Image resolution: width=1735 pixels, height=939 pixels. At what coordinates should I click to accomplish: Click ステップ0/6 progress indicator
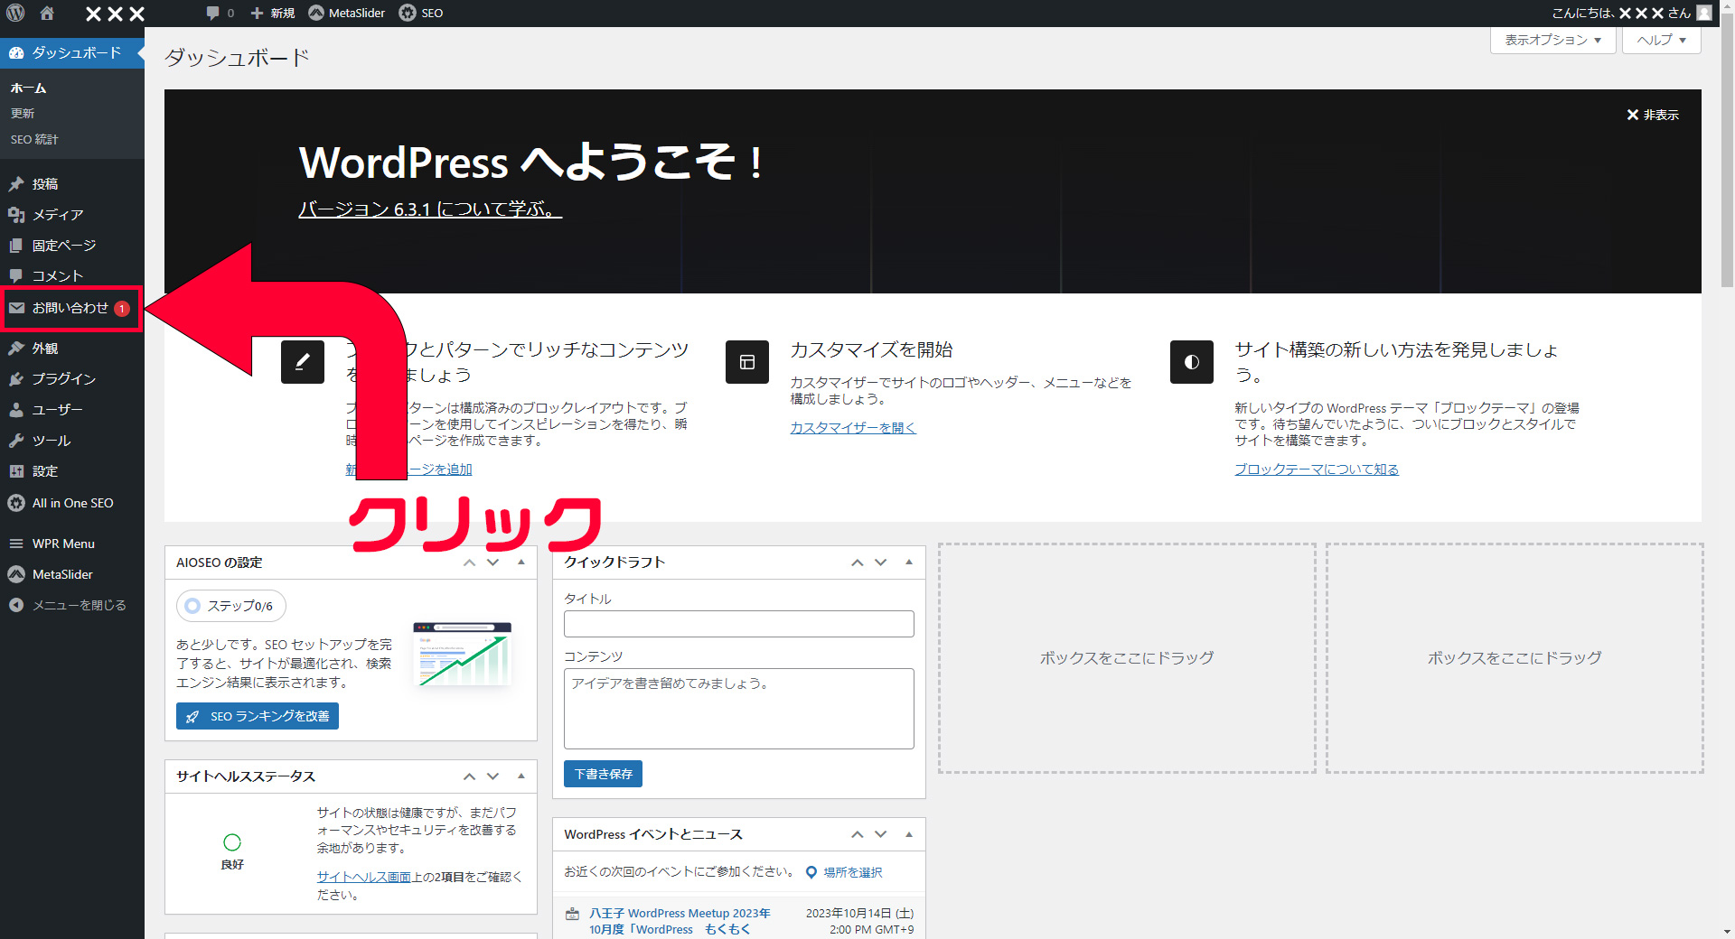231,606
